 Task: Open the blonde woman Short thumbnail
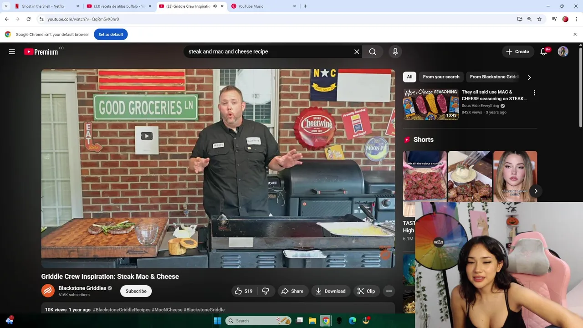point(515,176)
